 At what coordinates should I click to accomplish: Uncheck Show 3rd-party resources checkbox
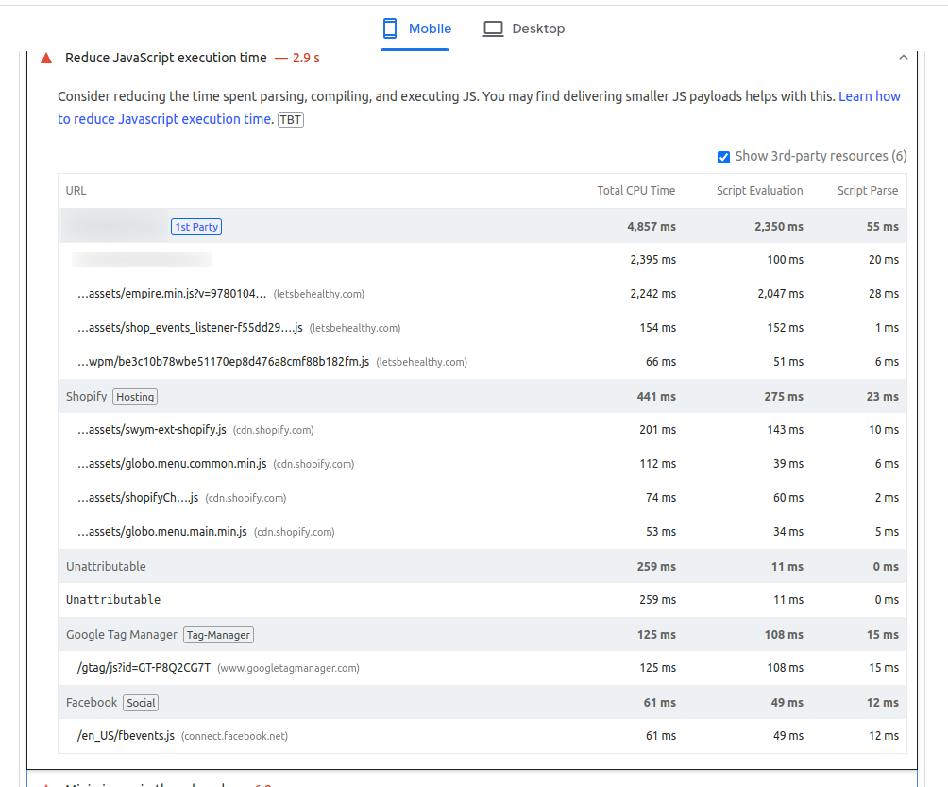tap(723, 157)
